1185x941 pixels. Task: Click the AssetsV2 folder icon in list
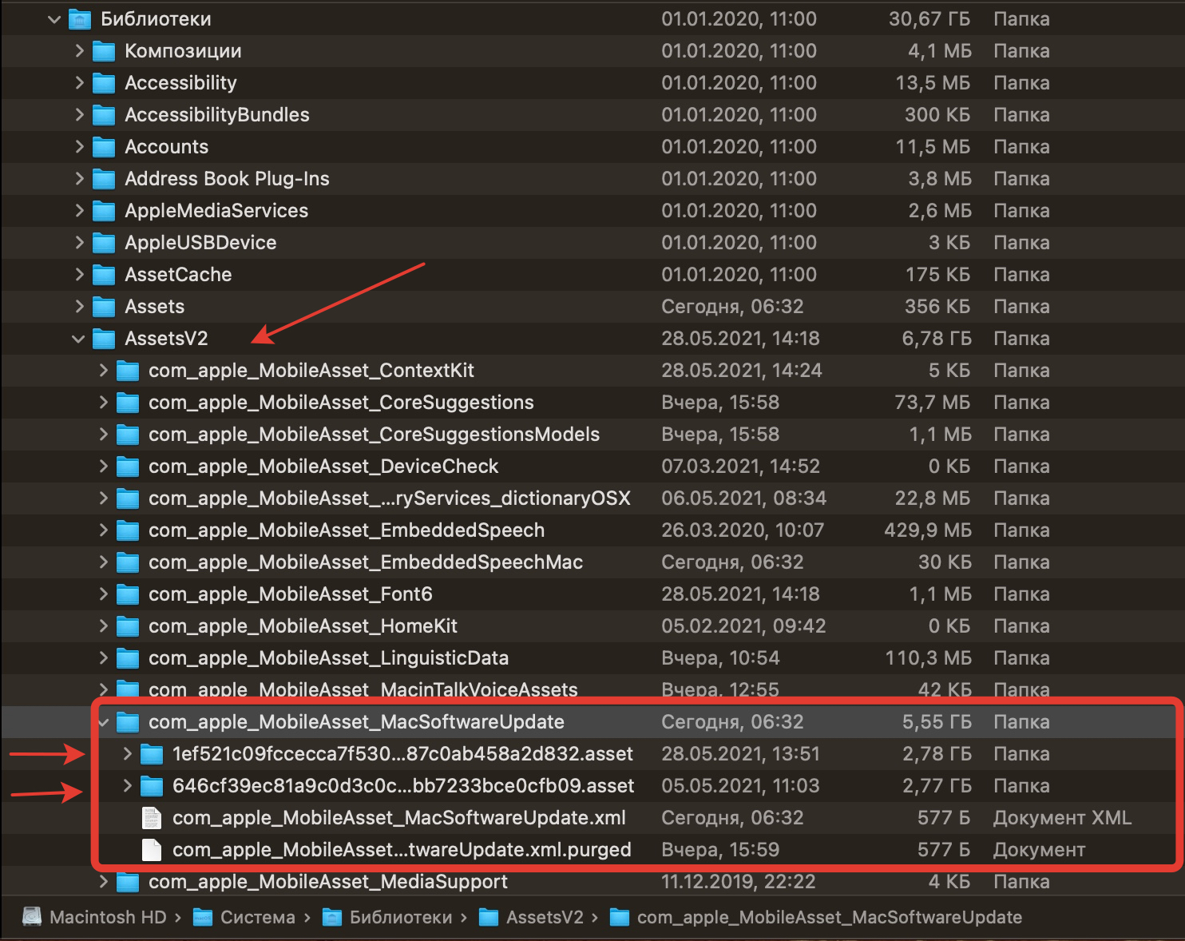[104, 339]
